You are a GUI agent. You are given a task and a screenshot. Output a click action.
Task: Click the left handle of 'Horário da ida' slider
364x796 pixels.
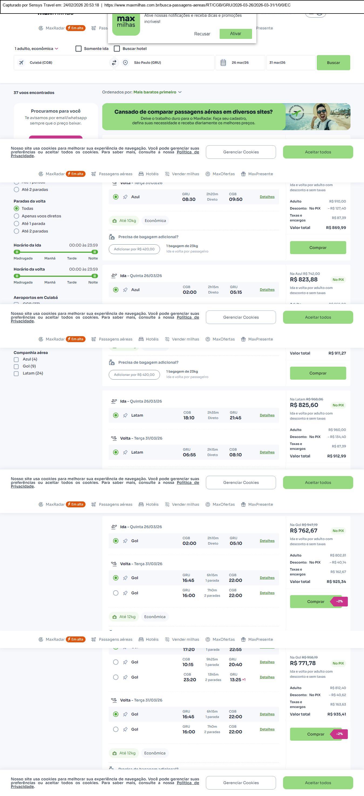tap(17, 252)
